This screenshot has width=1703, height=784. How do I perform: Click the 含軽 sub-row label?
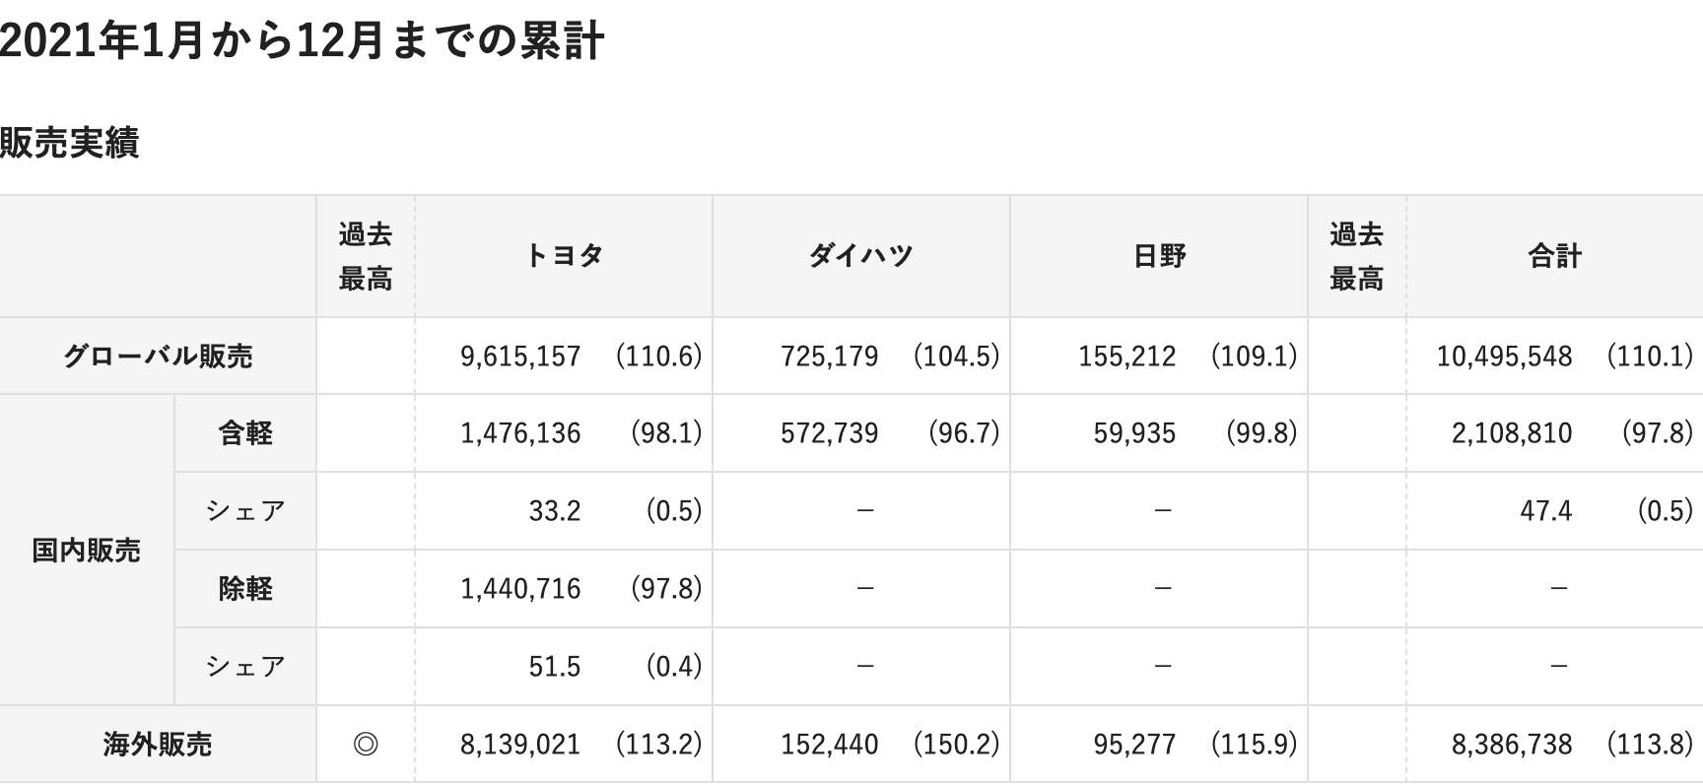click(245, 432)
